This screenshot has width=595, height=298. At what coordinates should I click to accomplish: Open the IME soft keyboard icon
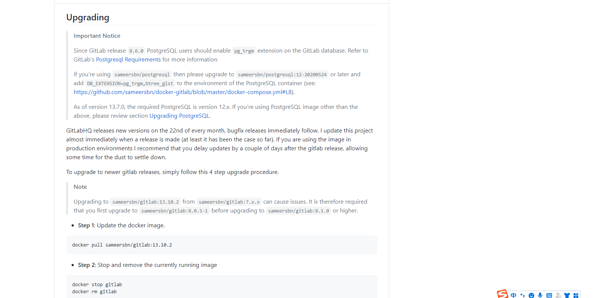tap(549, 295)
